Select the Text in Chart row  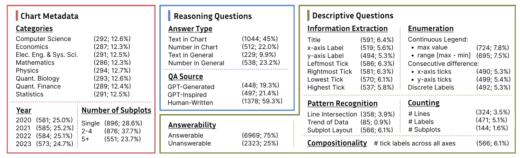(x=187, y=39)
